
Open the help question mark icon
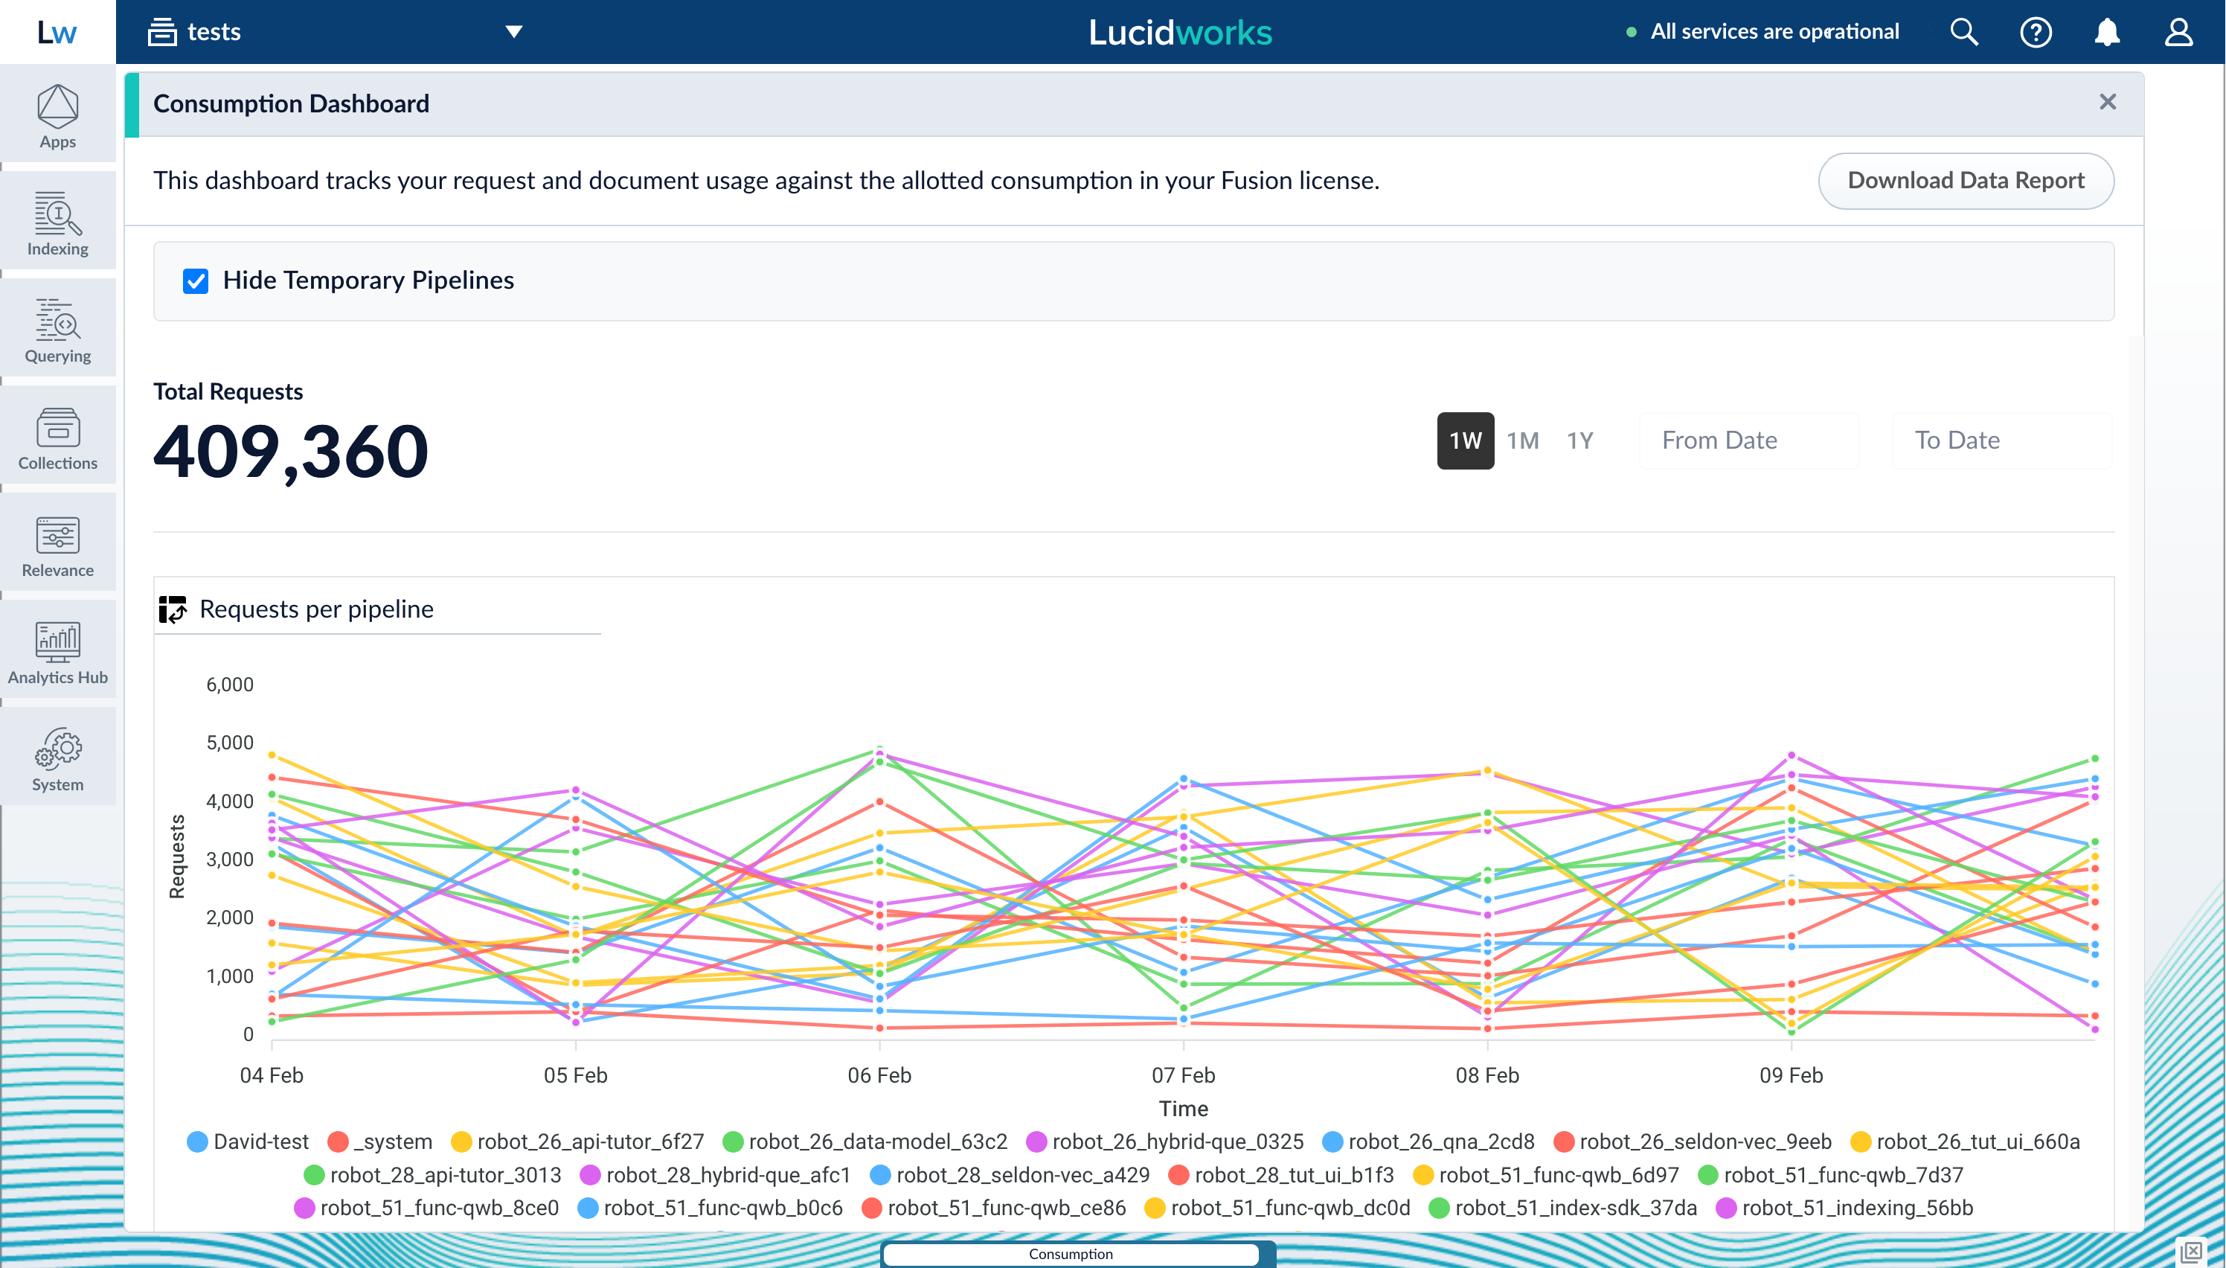tap(2036, 32)
